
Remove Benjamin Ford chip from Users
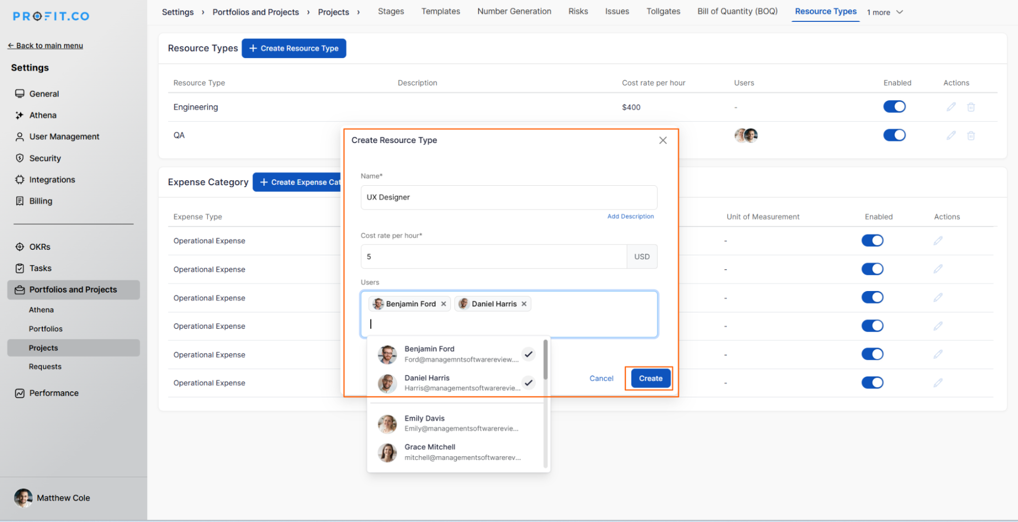tap(444, 304)
